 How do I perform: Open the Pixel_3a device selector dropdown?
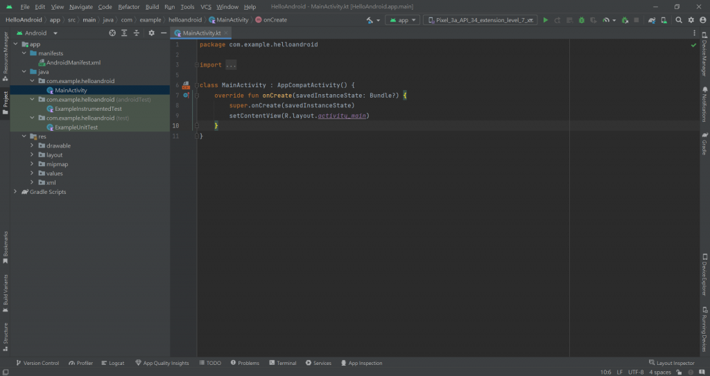click(x=480, y=20)
